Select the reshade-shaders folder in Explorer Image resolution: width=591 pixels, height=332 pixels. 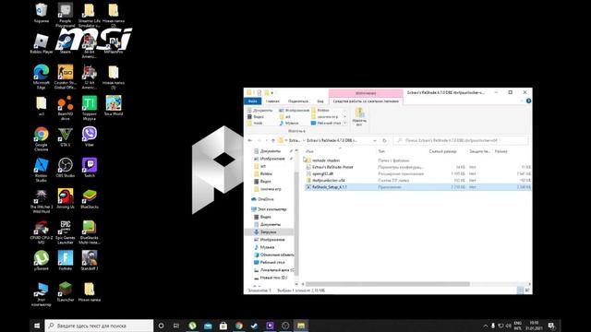pyautogui.click(x=326, y=160)
